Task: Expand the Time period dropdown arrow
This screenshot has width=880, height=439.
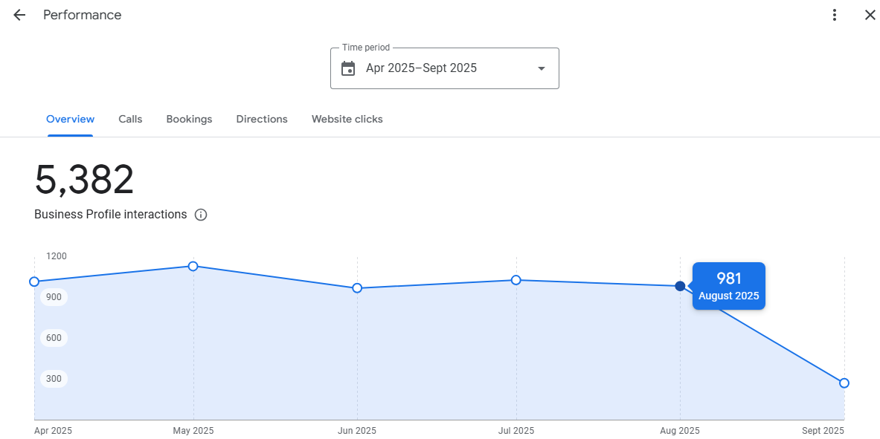Action: (542, 68)
